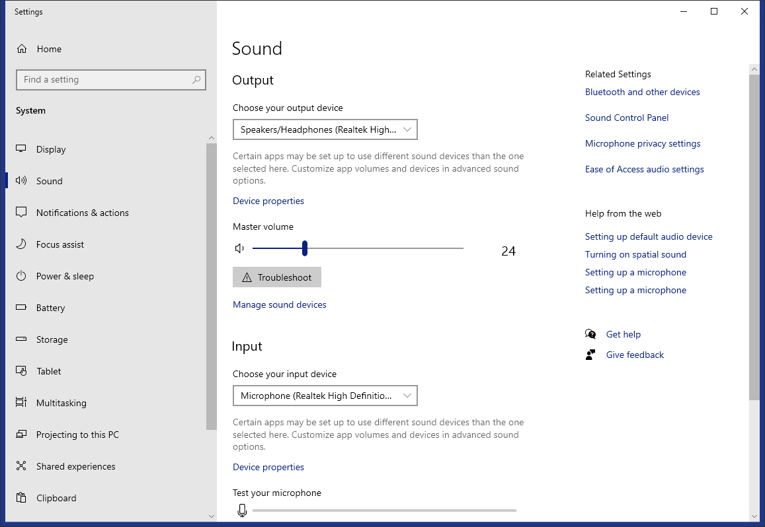765x527 pixels.
Task: Open Setting up default audio device help
Action: pos(649,236)
